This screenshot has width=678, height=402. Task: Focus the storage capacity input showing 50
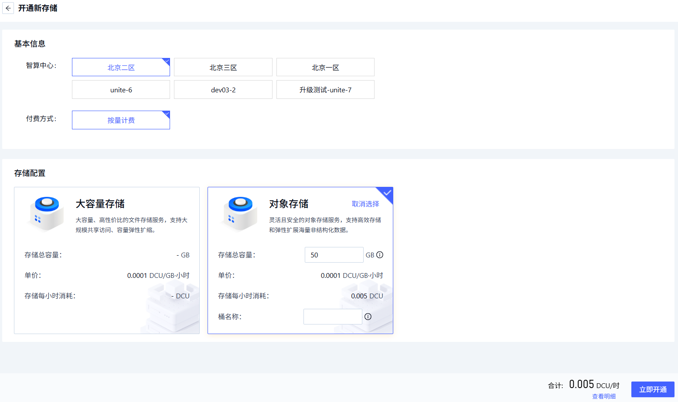click(334, 255)
